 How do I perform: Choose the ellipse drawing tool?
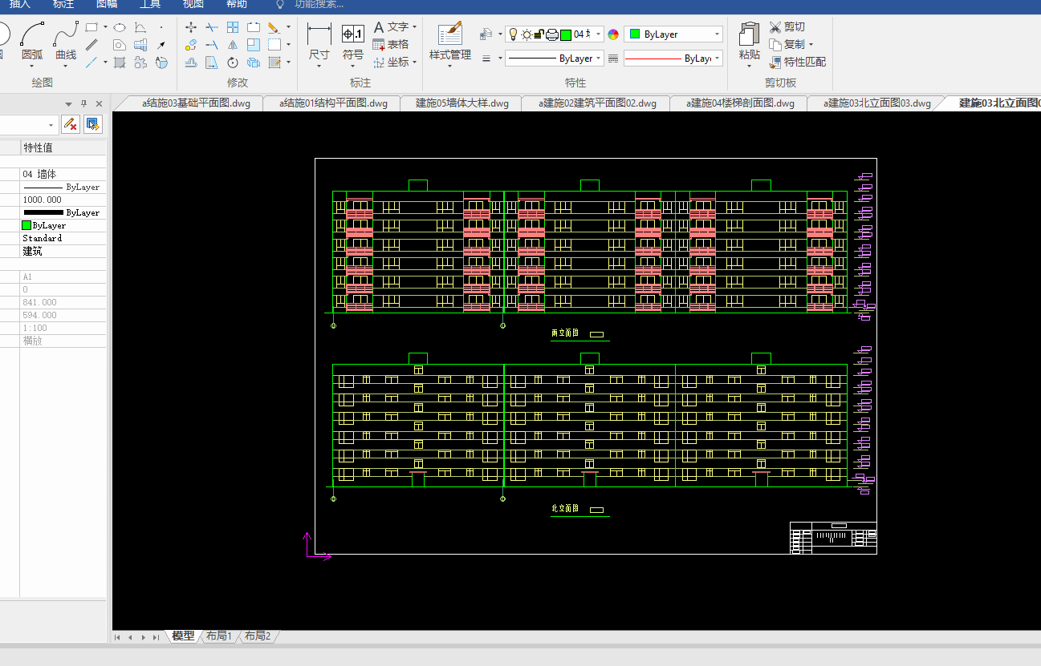click(120, 27)
